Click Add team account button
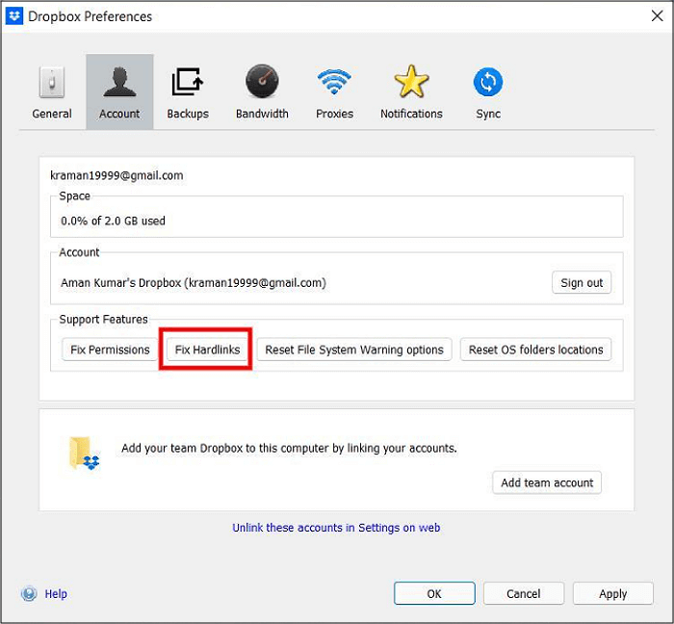 (547, 482)
